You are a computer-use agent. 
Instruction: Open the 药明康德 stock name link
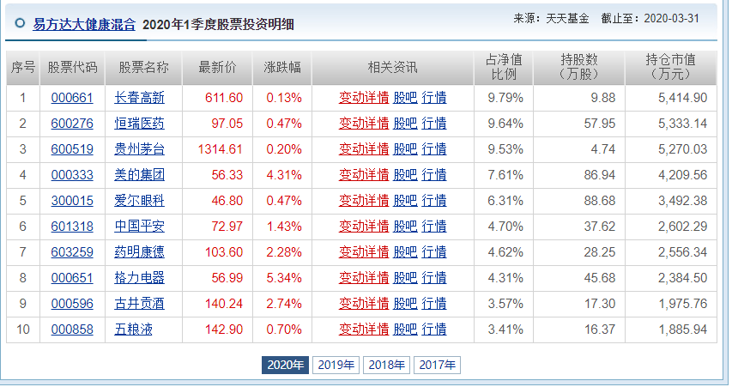pyautogui.click(x=139, y=252)
